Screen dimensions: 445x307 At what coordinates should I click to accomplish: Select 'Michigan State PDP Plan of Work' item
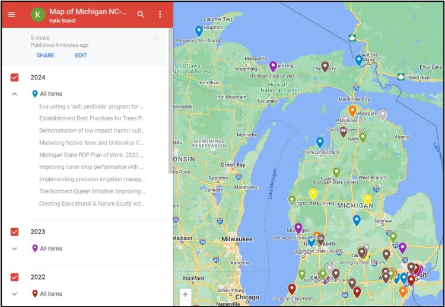91,155
